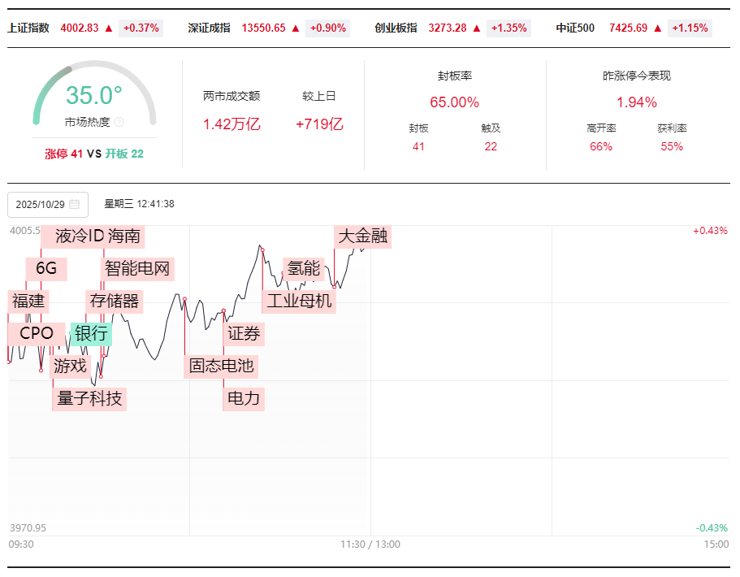740x577 pixels.
Task: Click the 中证500 red up arrow
Action: pos(657,28)
